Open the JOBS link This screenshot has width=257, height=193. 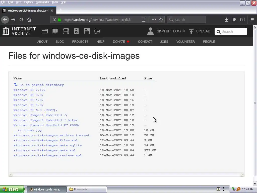tap(164, 42)
